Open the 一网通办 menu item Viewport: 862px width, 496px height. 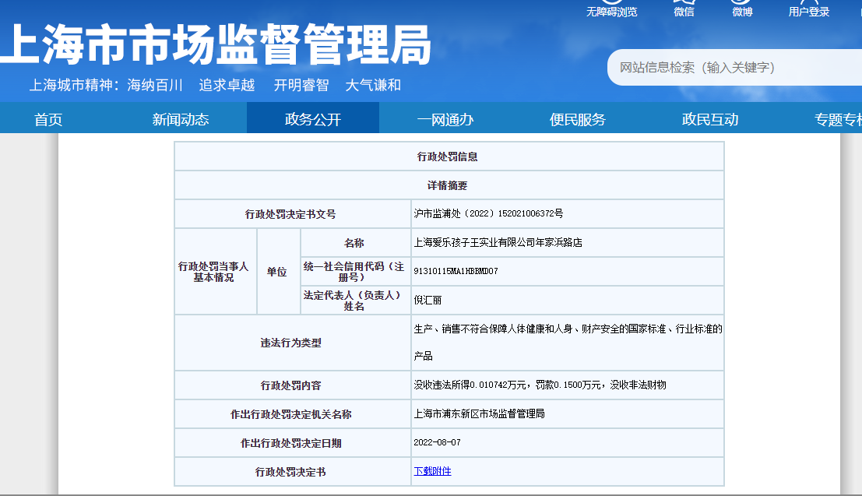[445, 119]
